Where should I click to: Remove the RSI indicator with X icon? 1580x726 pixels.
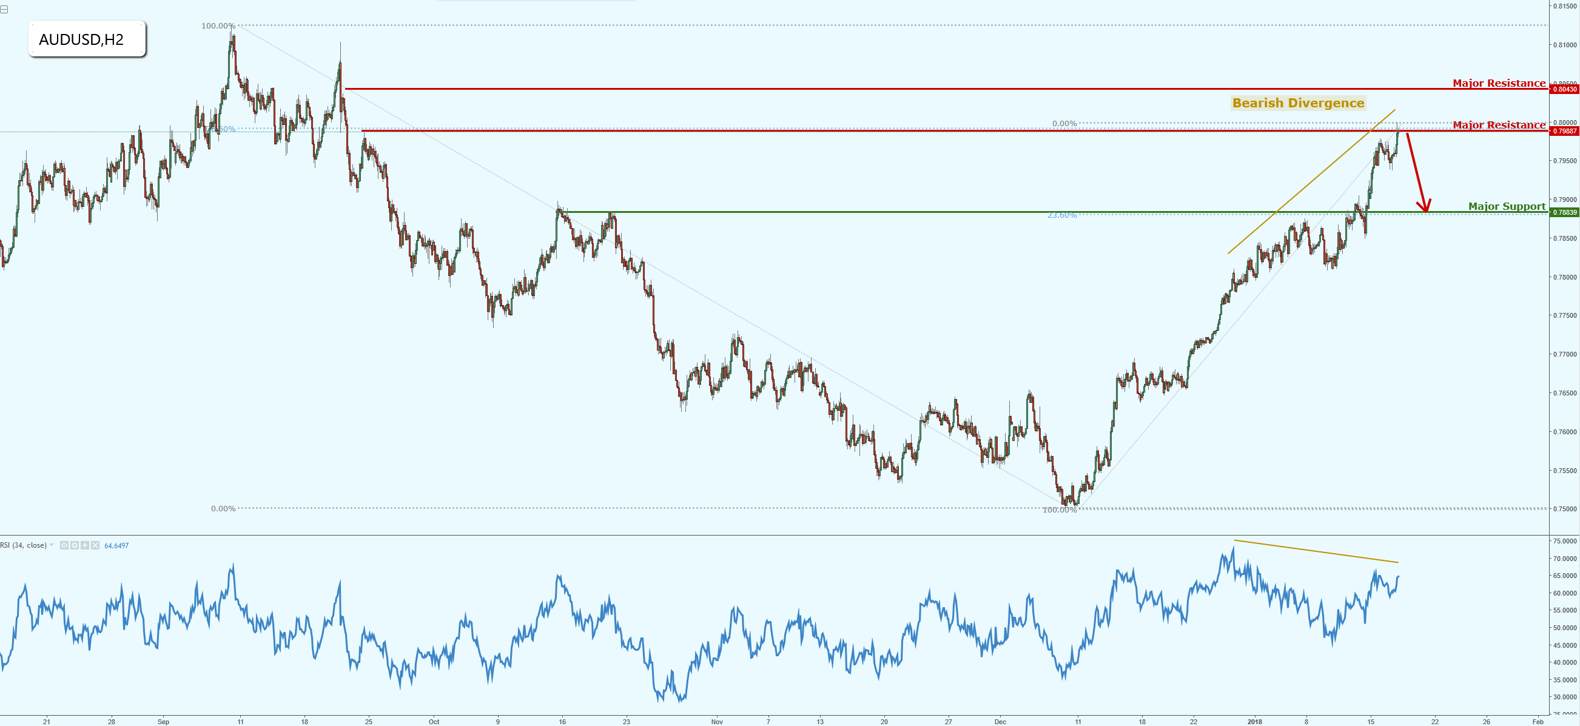(x=95, y=545)
